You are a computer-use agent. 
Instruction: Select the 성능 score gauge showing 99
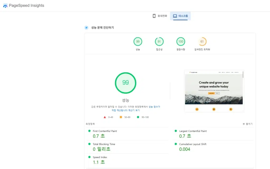coord(138,41)
